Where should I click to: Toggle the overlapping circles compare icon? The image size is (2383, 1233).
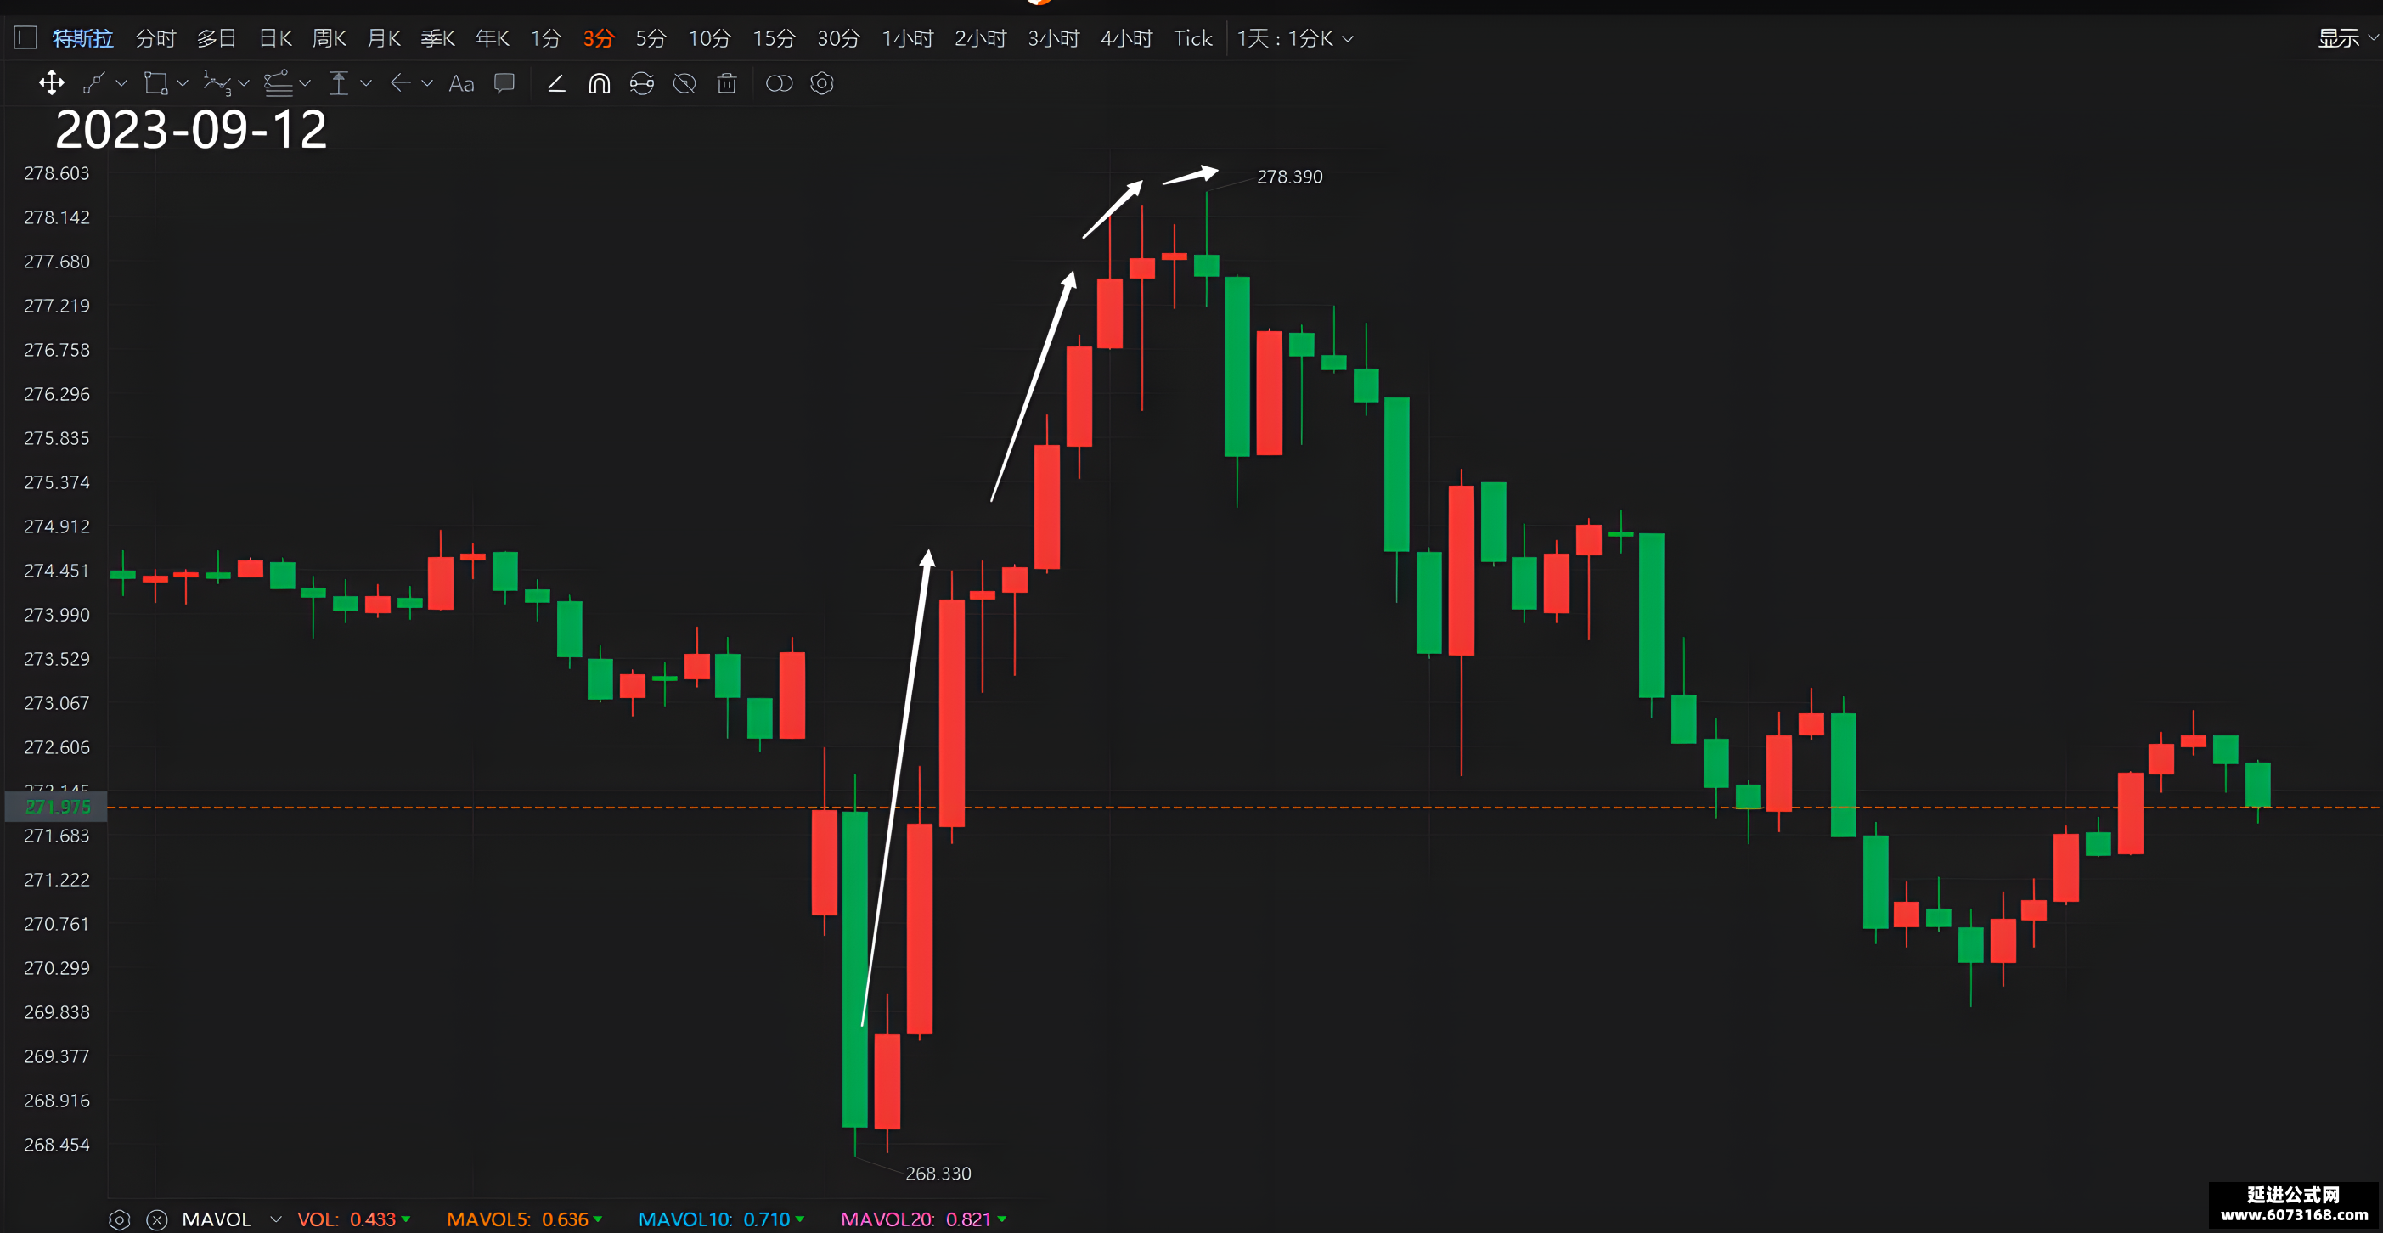coord(779,83)
